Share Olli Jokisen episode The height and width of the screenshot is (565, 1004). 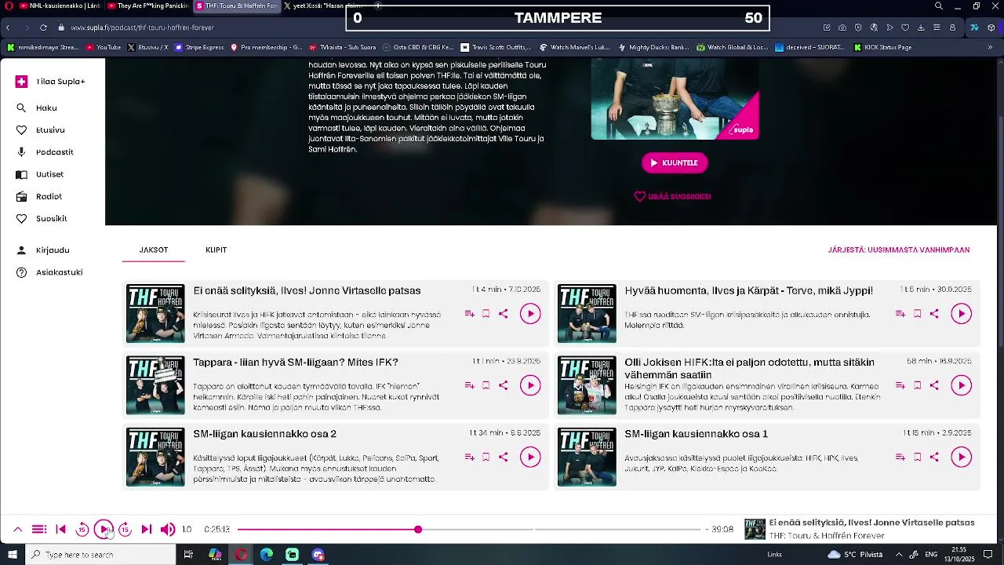[934, 385]
